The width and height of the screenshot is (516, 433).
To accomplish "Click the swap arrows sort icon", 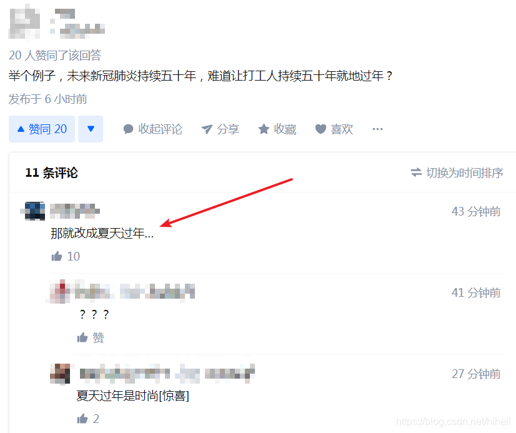I will coord(416,172).
